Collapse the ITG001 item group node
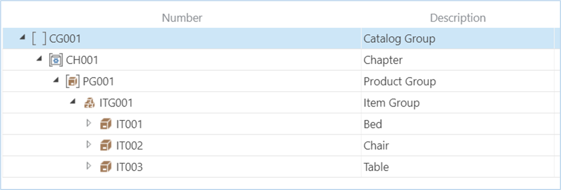The height and width of the screenshot is (190, 561). coord(73,102)
